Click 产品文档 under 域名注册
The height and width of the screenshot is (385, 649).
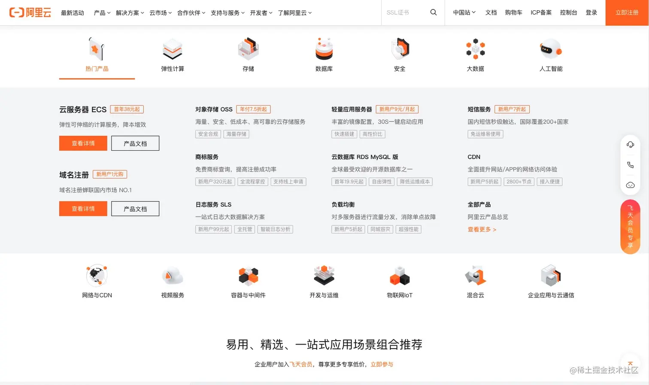click(135, 209)
